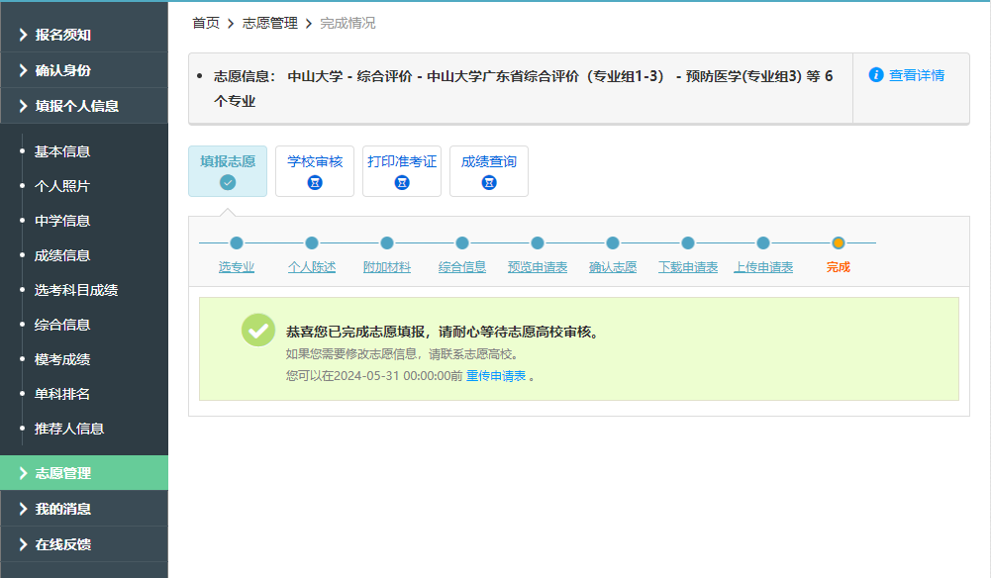Switch to the 学校审核 tab
This screenshot has height=578, width=991.
point(315,171)
